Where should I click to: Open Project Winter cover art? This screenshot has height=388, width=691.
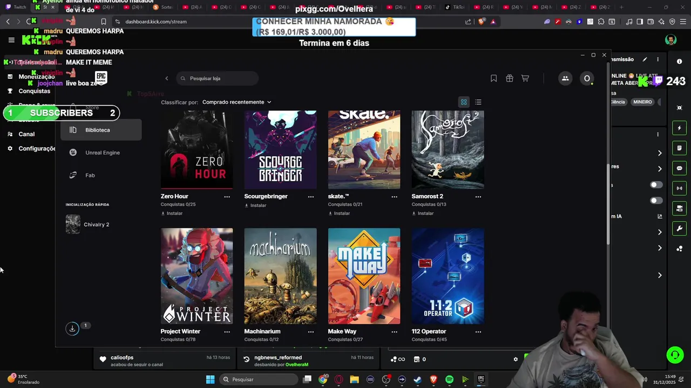click(x=197, y=276)
